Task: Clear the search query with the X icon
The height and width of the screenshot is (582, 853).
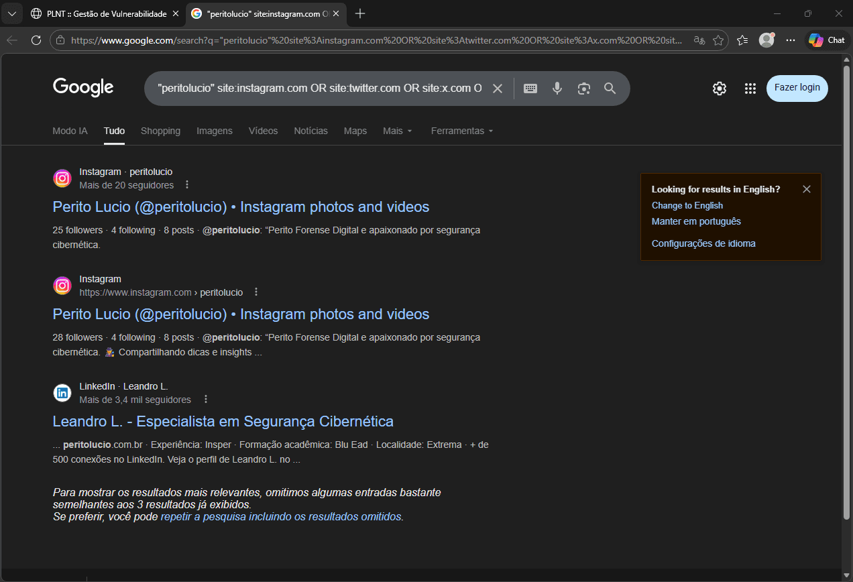Action: point(498,88)
